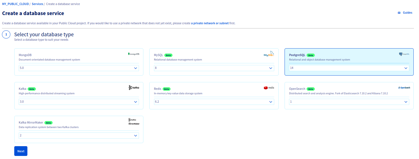The image size is (419, 159).
Task: Select the Kafka MirrorMaker card title
Action: click(31, 123)
